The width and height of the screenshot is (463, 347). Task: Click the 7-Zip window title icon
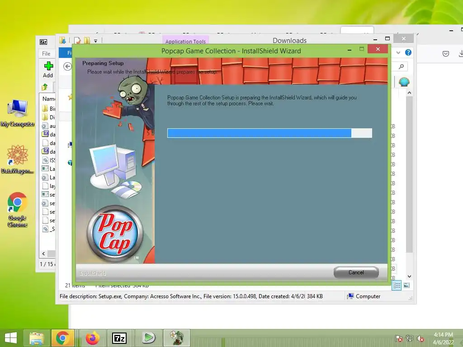43,42
